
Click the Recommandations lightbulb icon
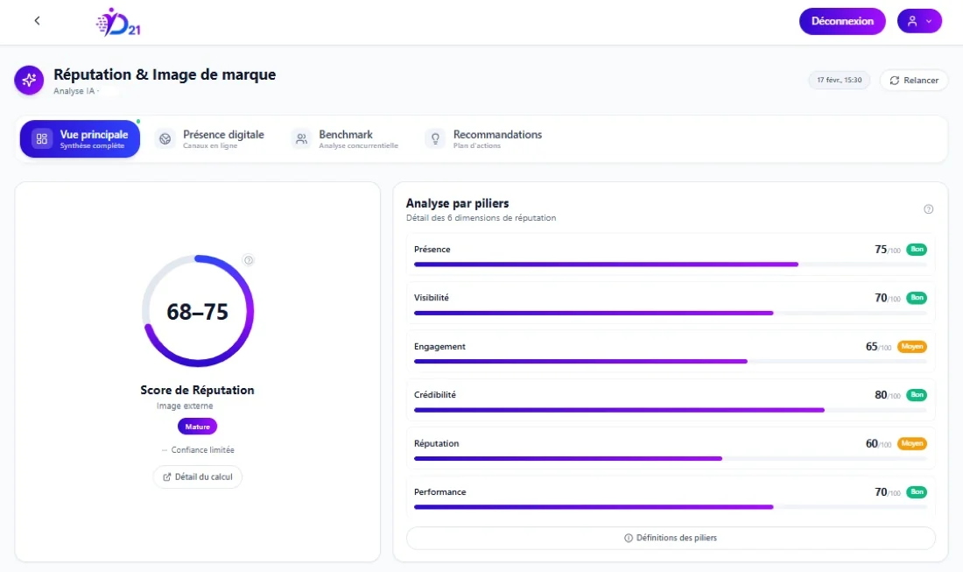[435, 139]
